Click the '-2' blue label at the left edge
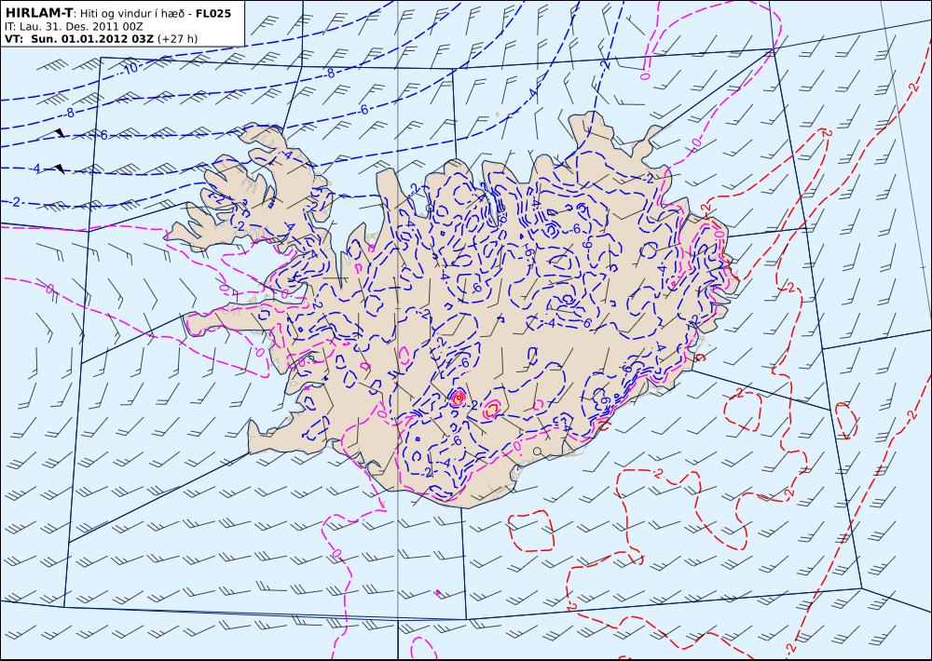The width and height of the screenshot is (932, 661). [16, 202]
